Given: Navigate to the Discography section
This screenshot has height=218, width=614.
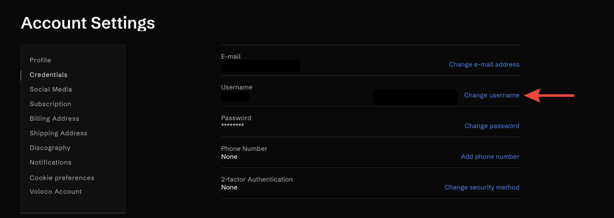Looking at the screenshot, I should click(50, 148).
